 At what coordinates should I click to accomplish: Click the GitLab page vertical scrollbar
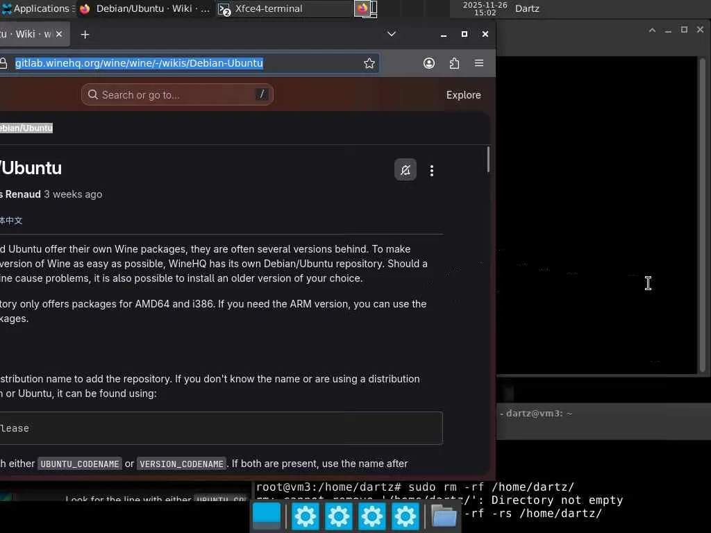click(488, 159)
